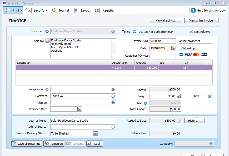Click View all activity button

pos(166,20)
